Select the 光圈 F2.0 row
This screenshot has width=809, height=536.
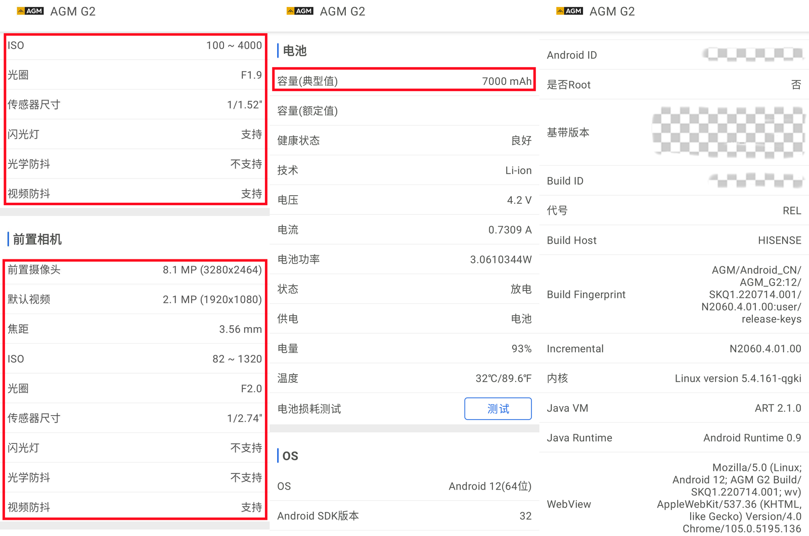[x=134, y=388]
